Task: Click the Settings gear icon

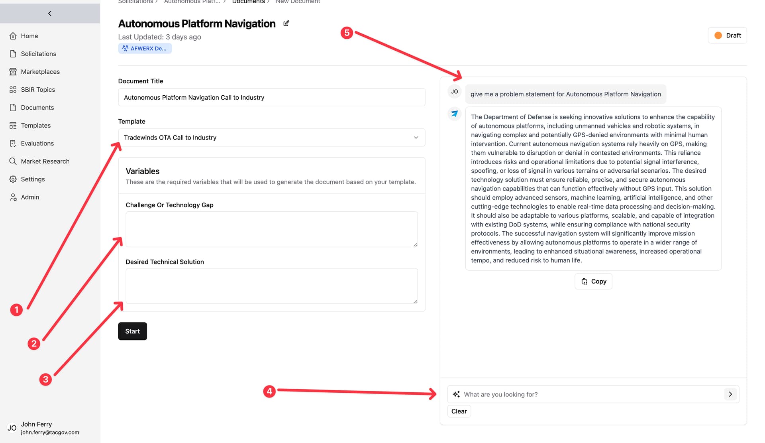Action: point(13,179)
